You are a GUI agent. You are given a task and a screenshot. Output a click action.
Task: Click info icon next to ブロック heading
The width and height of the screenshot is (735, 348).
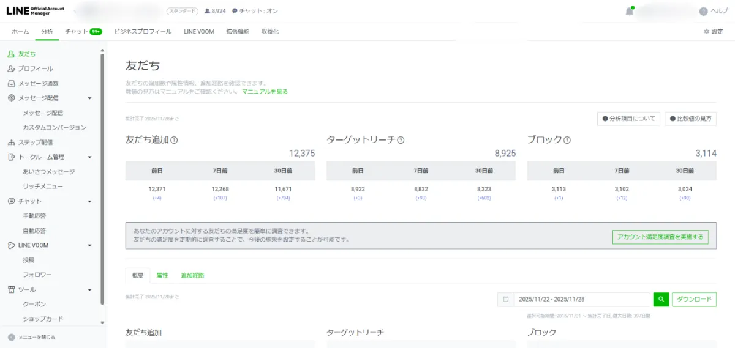[x=567, y=140]
